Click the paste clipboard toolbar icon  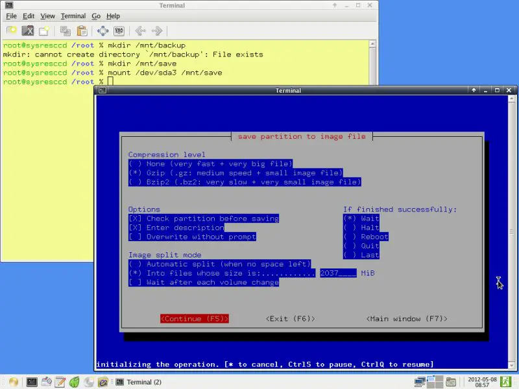(82, 30)
